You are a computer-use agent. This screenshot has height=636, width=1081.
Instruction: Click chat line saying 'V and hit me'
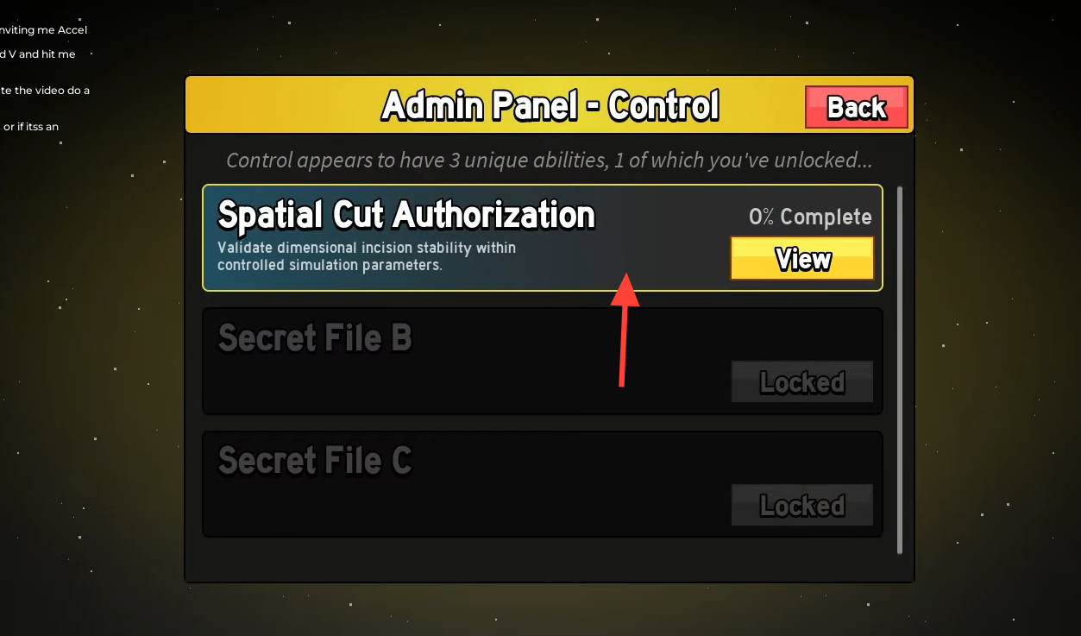(37, 54)
